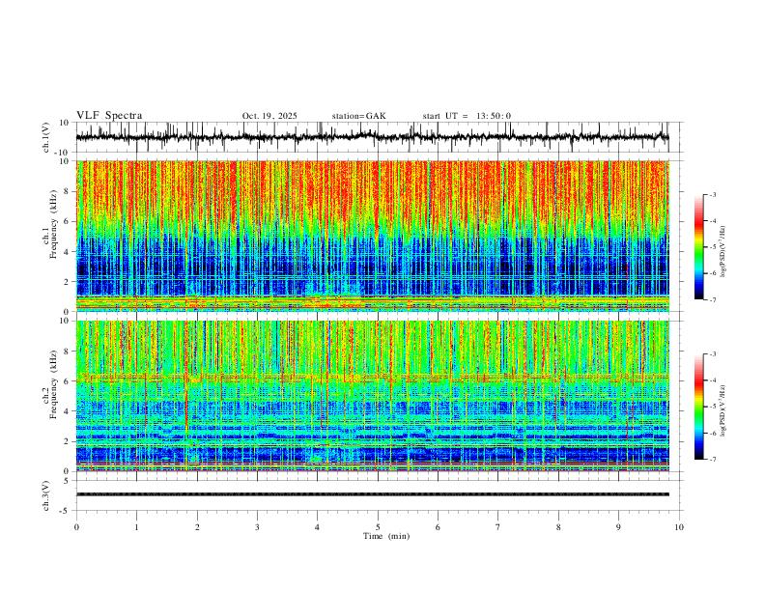The image size is (765, 591).
Task: Click the 'start UT = 13:50:0' text
Action: (467, 116)
